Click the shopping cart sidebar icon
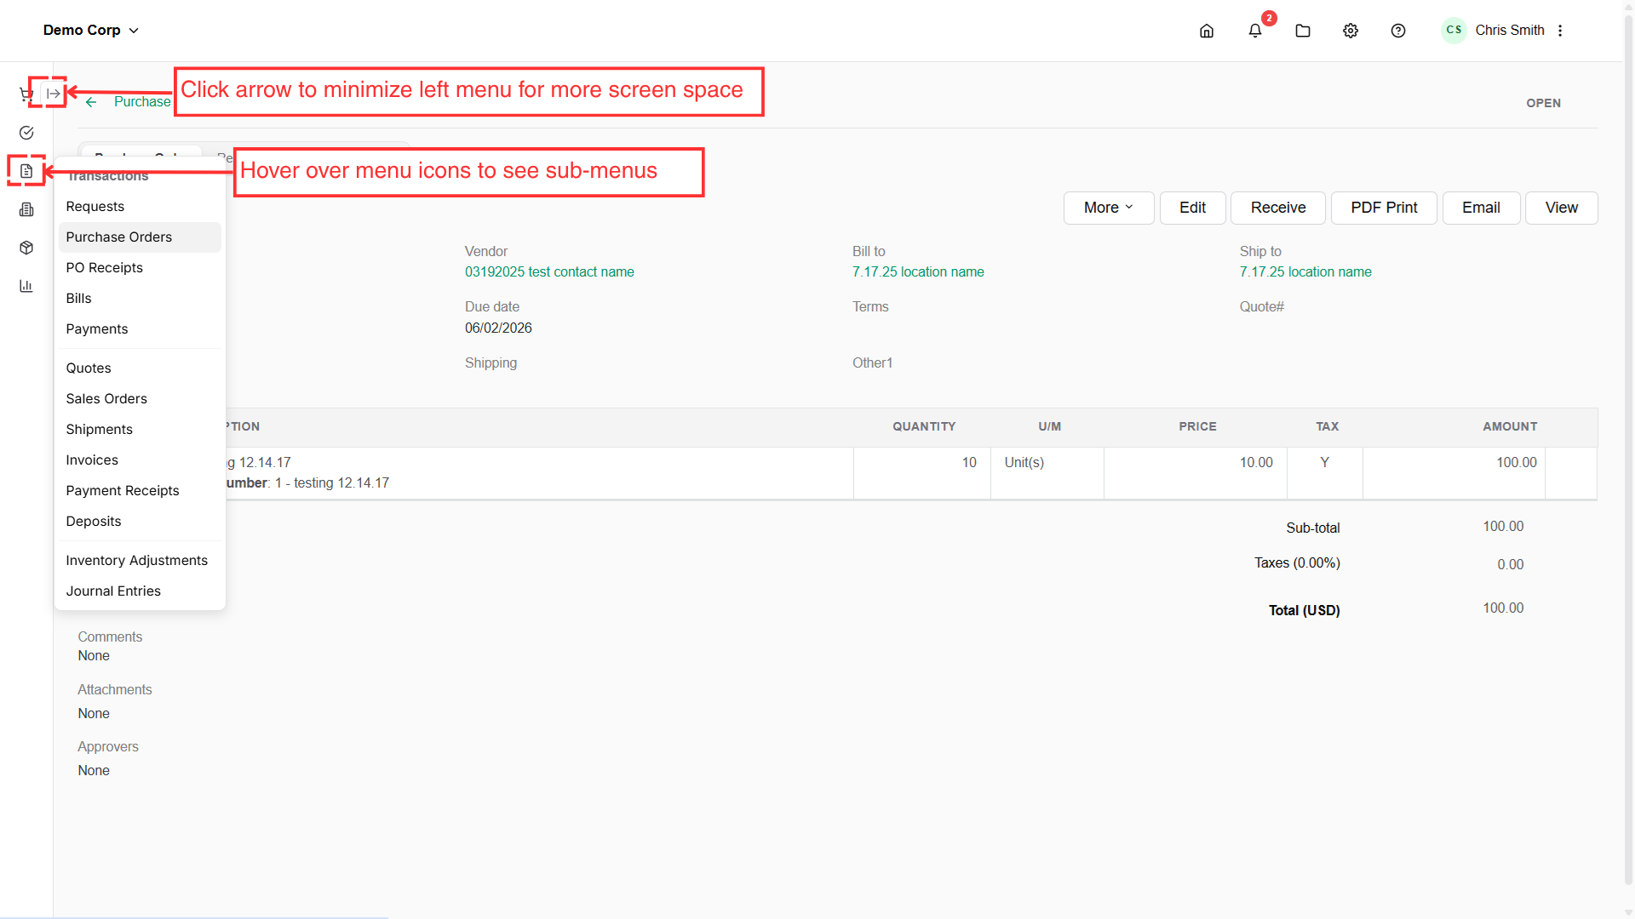Viewport: 1635px width, 919px height. [26, 94]
